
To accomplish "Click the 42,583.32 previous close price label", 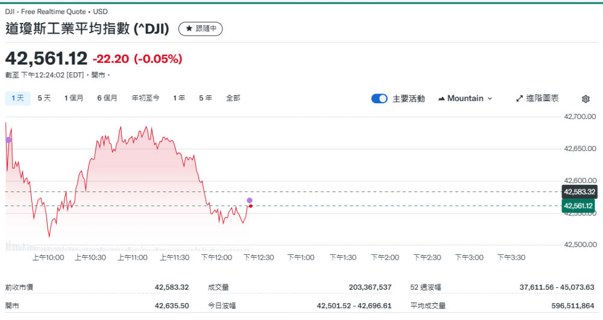I will [x=578, y=192].
